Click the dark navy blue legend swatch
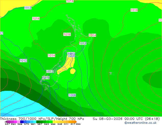The height and width of the screenshot is (125, 162). [x=22, y=122]
